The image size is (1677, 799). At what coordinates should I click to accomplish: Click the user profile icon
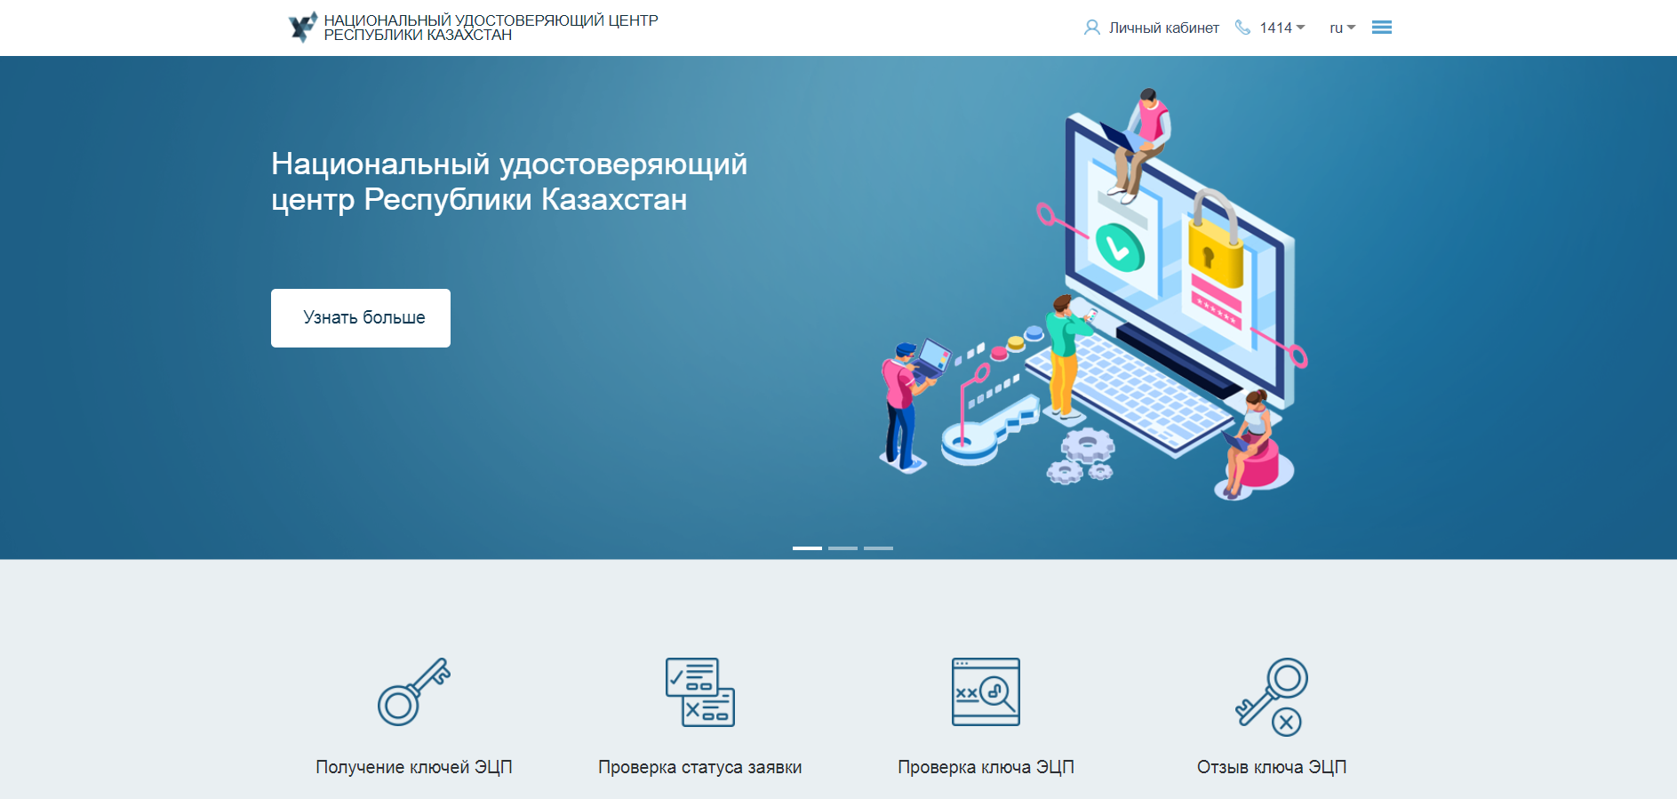[1091, 28]
